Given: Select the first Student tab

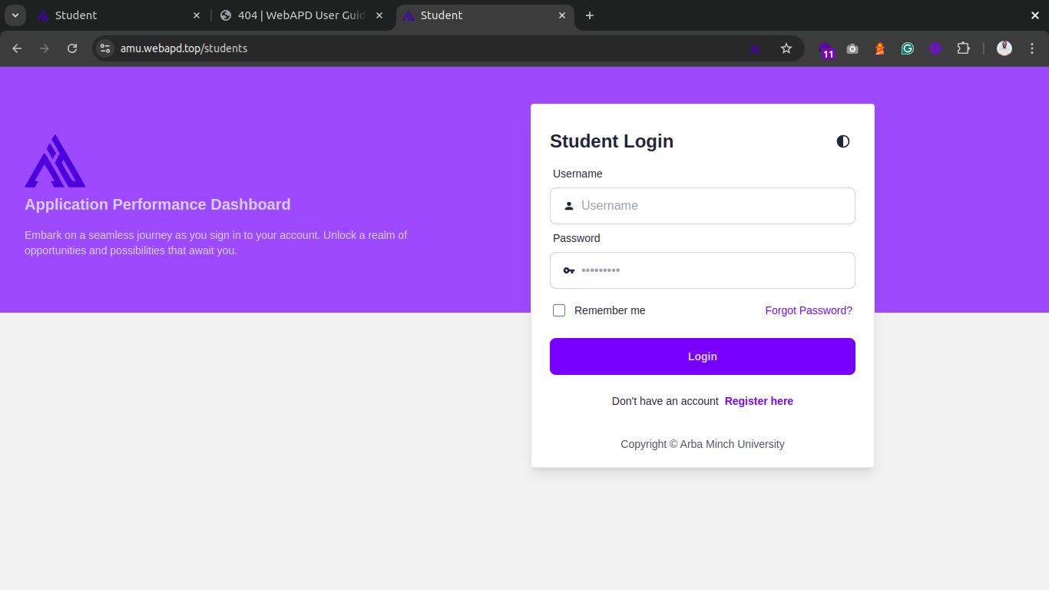Looking at the screenshot, I should 108,15.
